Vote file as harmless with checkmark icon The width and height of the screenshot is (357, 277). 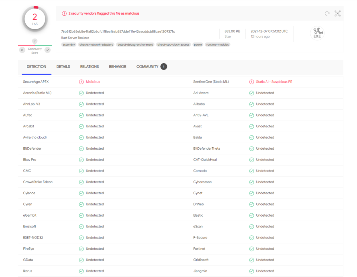47,50
